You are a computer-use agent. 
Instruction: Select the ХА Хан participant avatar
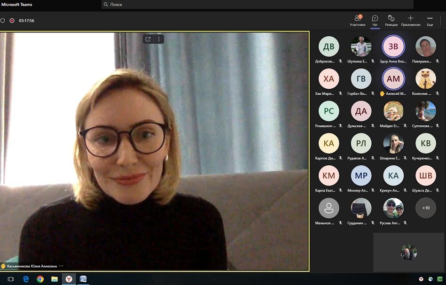[x=329, y=79]
